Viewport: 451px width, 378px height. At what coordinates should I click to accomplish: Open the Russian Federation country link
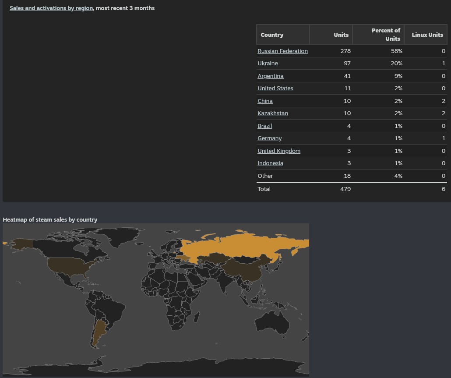[x=282, y=51]
